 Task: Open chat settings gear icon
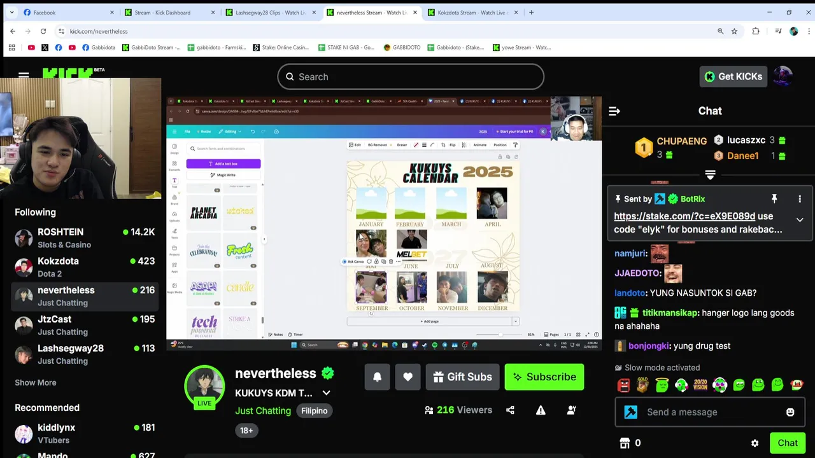[755, 443]
